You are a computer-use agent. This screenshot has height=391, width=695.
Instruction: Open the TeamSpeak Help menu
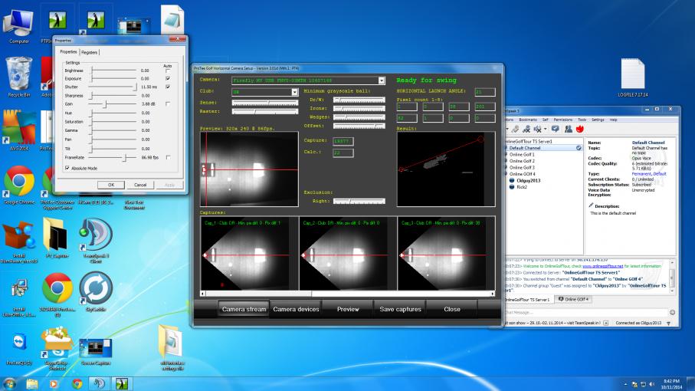coord(614,120)
